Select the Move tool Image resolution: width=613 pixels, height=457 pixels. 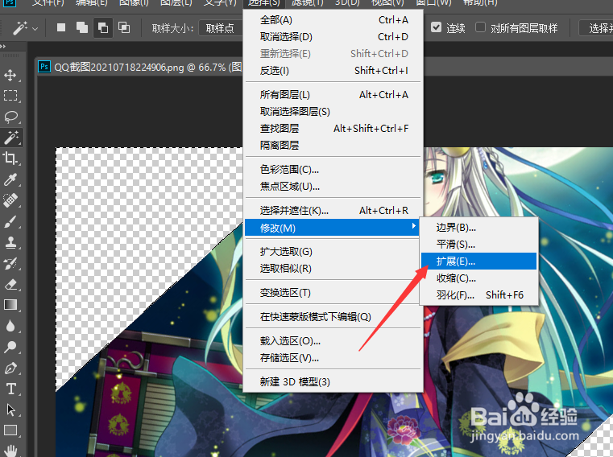click(x=10, y=75)
